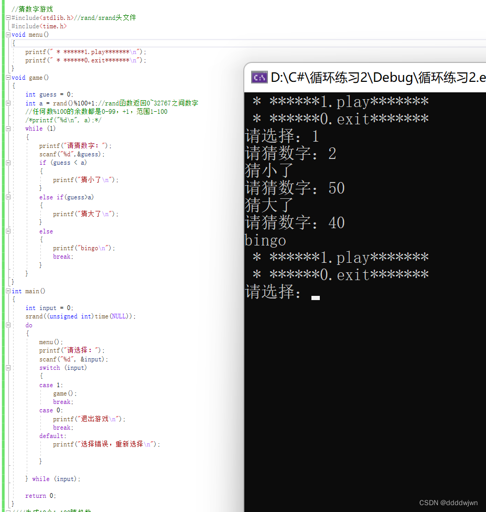Collapse the do-while loop block
The height and width of the screenshot is (512, 486).
[x=7, y=325]
